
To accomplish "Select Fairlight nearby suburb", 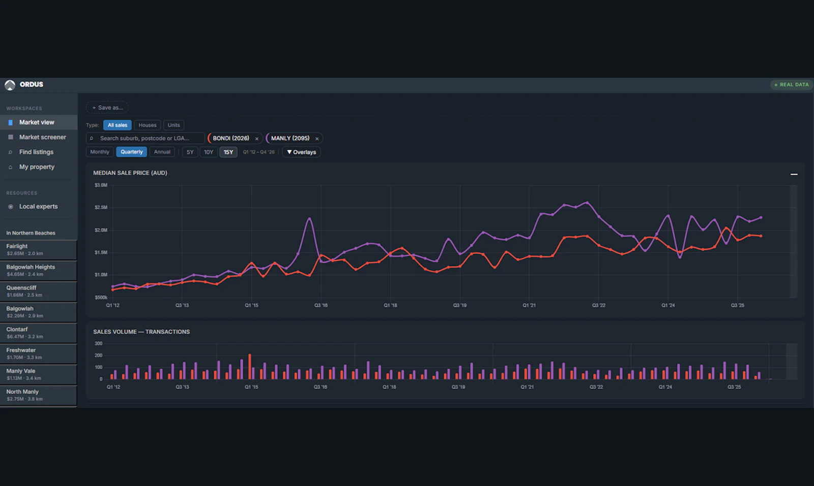I will point(38,250).
